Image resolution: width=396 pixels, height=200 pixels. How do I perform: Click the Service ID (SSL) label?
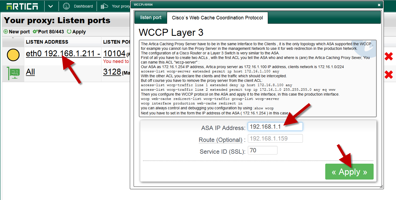(x=222, y=152)
